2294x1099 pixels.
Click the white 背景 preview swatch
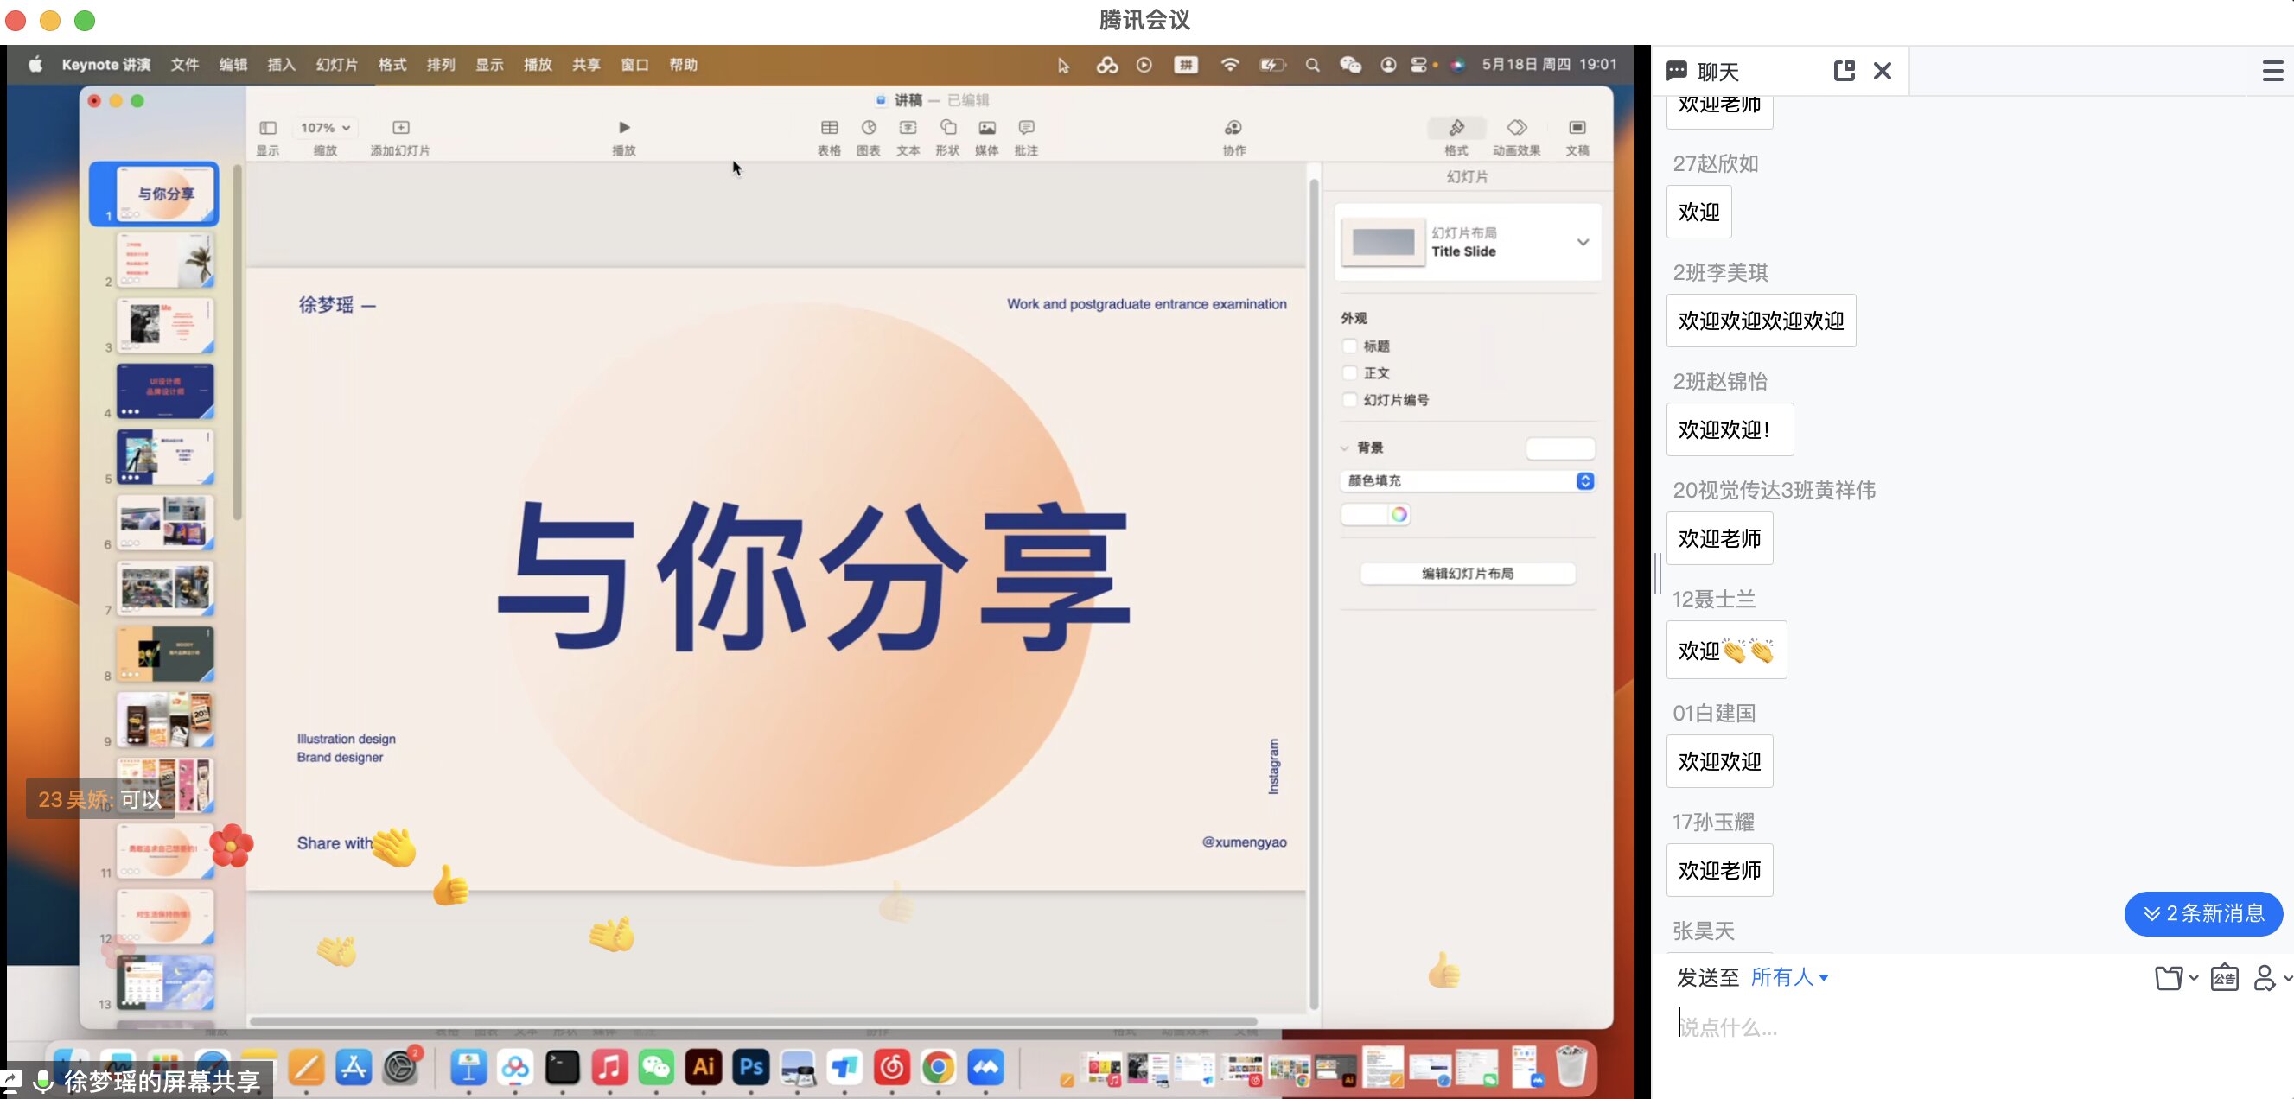tap(1559, 448)
